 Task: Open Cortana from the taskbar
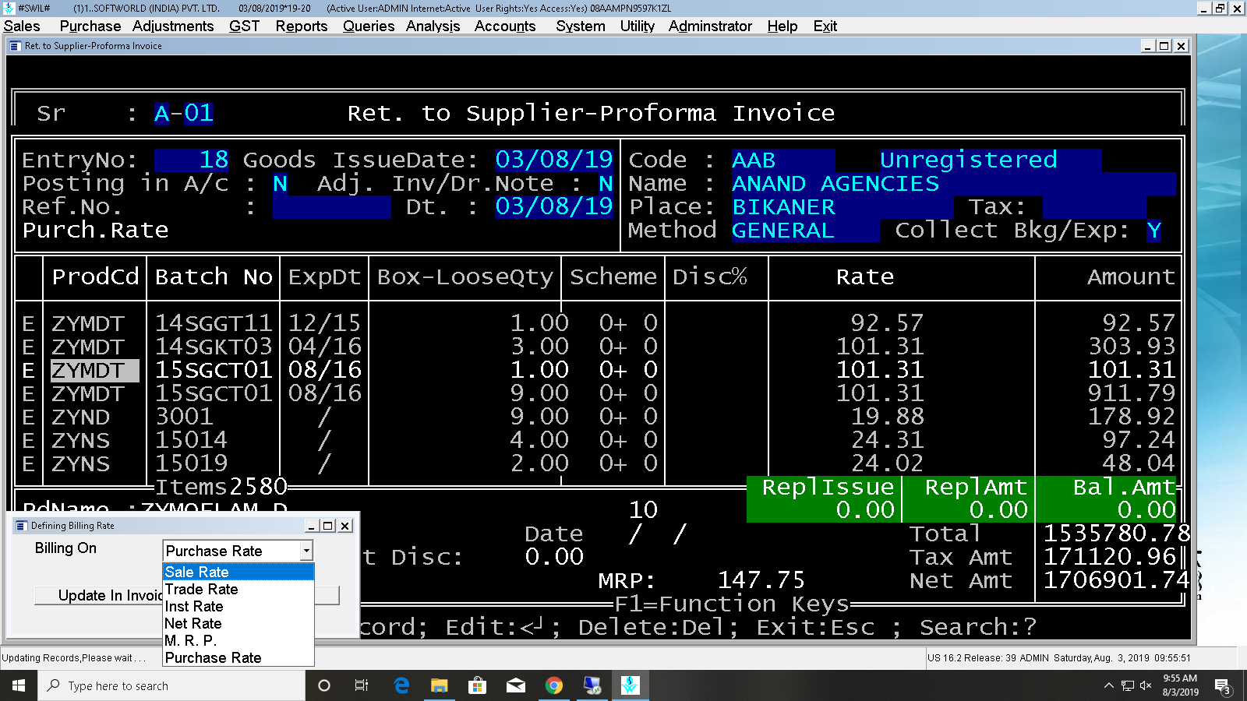pyautogui.click(x=324, y=685)
